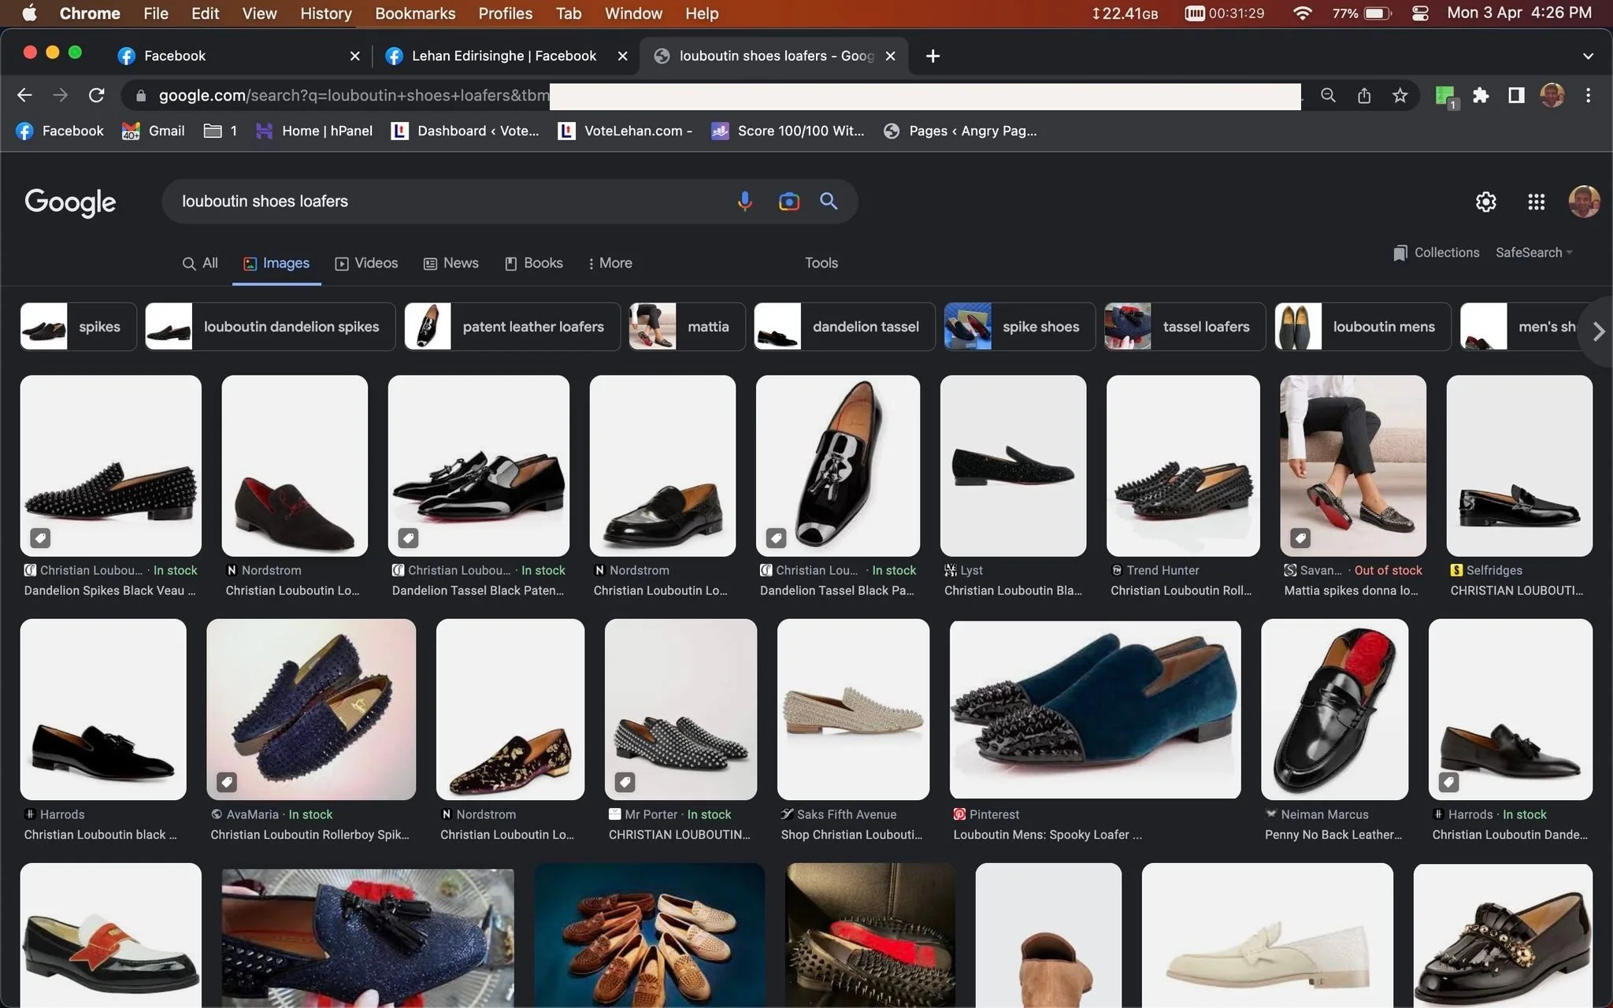1613x1008 pixels.
Task: Filter by spike shoes chip
Action: point(1019,327)
